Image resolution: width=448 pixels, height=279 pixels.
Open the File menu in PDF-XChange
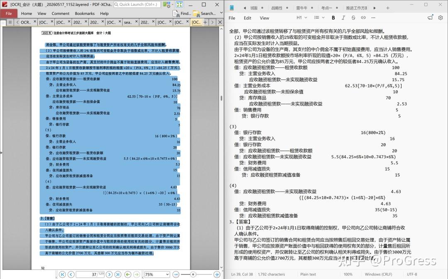(x=9, y=13)
